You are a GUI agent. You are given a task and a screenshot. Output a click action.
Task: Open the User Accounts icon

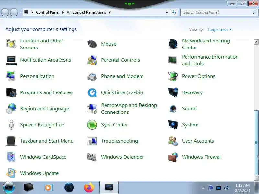tap(173, 141)
